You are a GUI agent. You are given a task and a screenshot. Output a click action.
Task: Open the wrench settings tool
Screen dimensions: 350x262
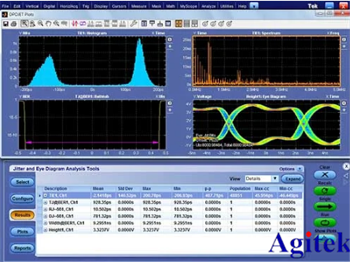(x=134, y=24)
